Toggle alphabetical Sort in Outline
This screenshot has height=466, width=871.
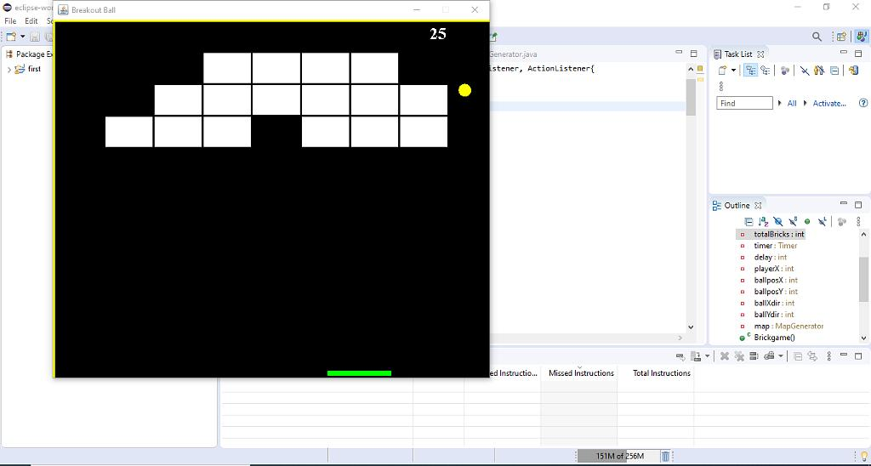click(763, 222)
